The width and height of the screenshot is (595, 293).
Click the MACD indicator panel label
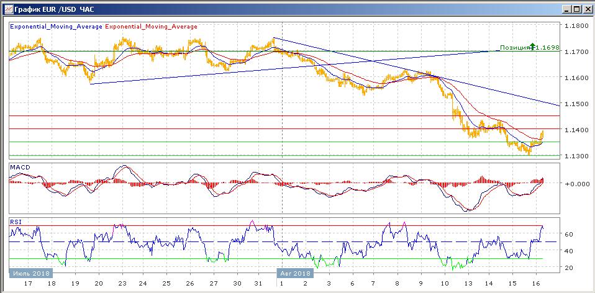click(19, 168)
